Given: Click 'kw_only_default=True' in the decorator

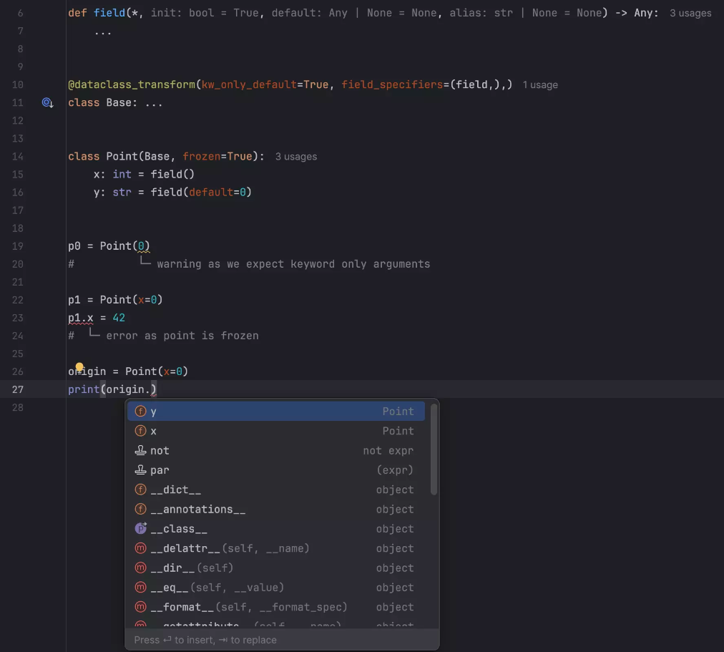Looking at the screenshot, I should click(265, 85).
